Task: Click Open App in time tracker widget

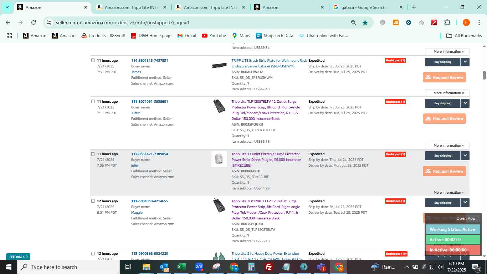Action: tap(468, 218)
